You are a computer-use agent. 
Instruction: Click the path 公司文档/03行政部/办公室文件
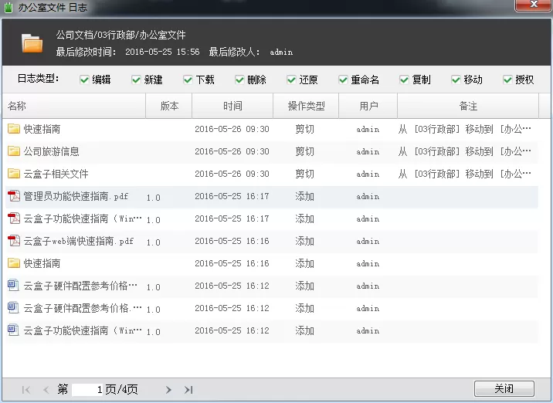[121, 35]
